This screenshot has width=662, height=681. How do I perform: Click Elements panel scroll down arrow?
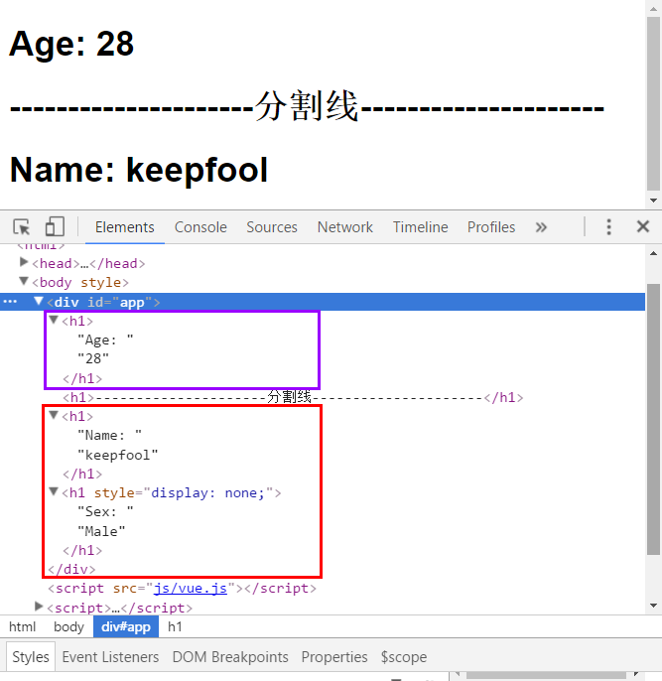(653, 606)
